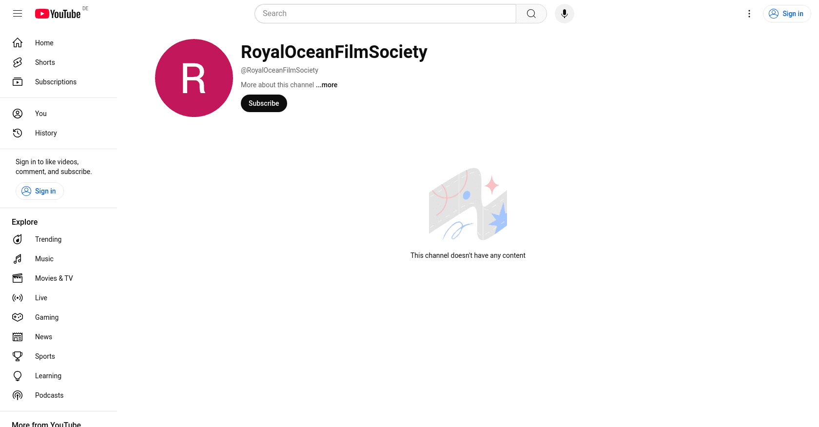Subscribe to RoyalOceanFilmSociety channel
This screenshot has width=819, height=427.
(264, 103)
